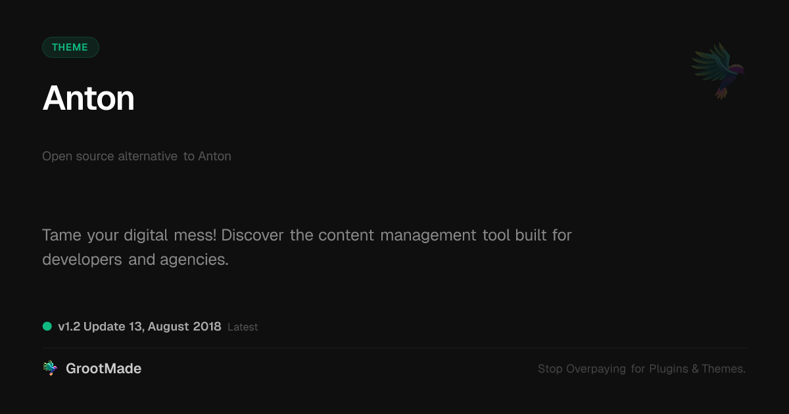This screenshot has width=789, height=414.
Task: Open the GrootMade brand name link
Action: 104,369
